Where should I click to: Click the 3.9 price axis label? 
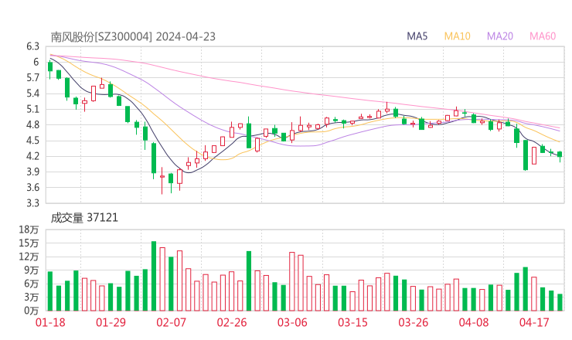coord(32,172)
